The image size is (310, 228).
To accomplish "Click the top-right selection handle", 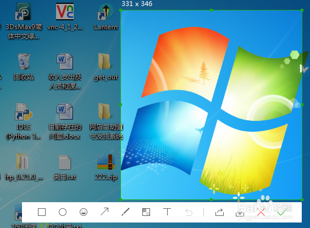I will 302,10.
